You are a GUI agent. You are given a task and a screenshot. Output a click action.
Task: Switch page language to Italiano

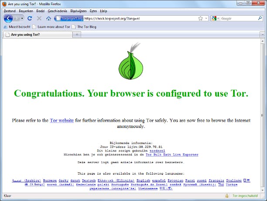click(234, 180)
